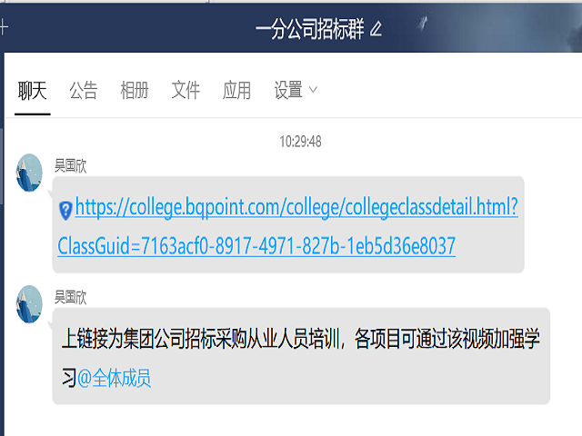Open the college.bqpoint.com class link
Screen dimensions: 582x436
tap(296, 208)
